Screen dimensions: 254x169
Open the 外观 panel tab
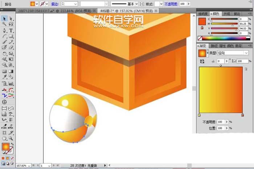point(227,14)
